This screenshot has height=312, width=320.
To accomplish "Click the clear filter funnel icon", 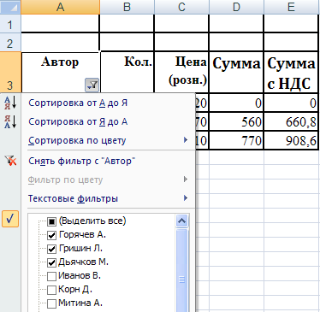I will [11, 161].
